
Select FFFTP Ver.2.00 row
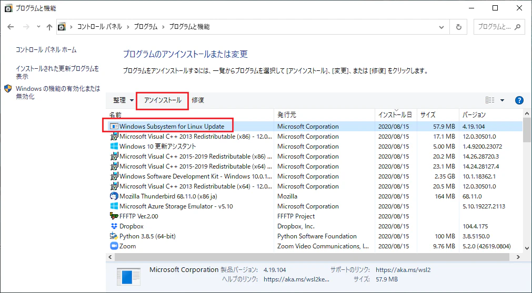pyautogui.click(x=315, y=216)
